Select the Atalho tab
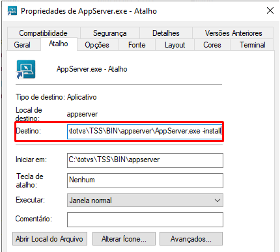The height and width of the screenshot is (252, 280). tap(59, 44)
